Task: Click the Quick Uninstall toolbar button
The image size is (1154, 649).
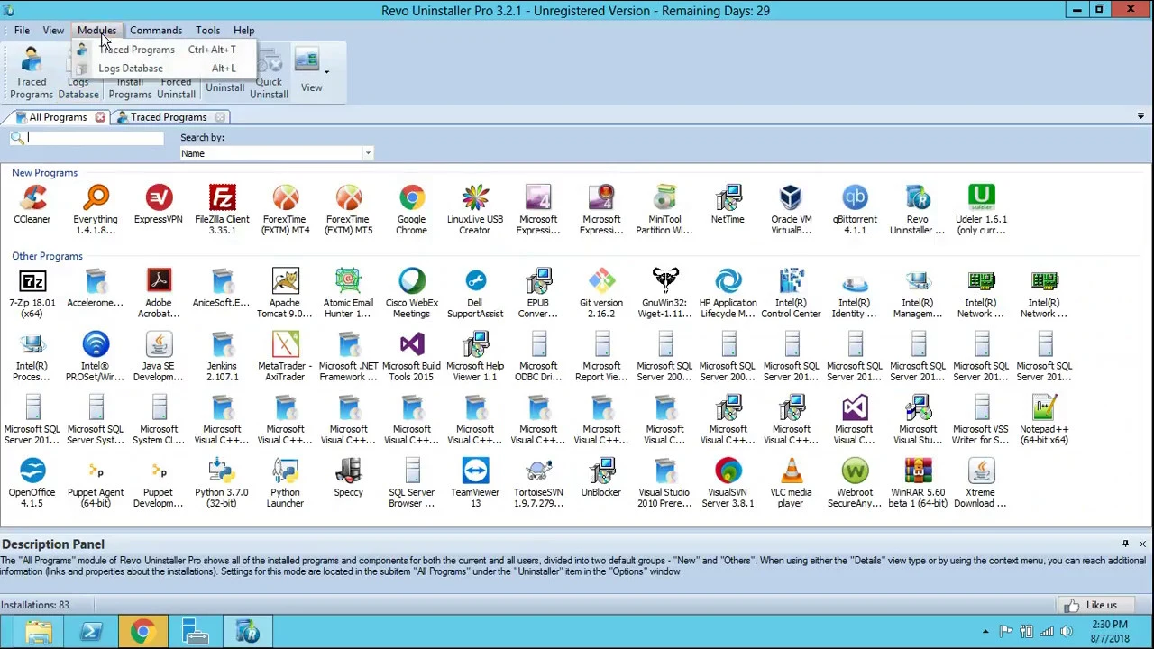Action: pos(269,76)
